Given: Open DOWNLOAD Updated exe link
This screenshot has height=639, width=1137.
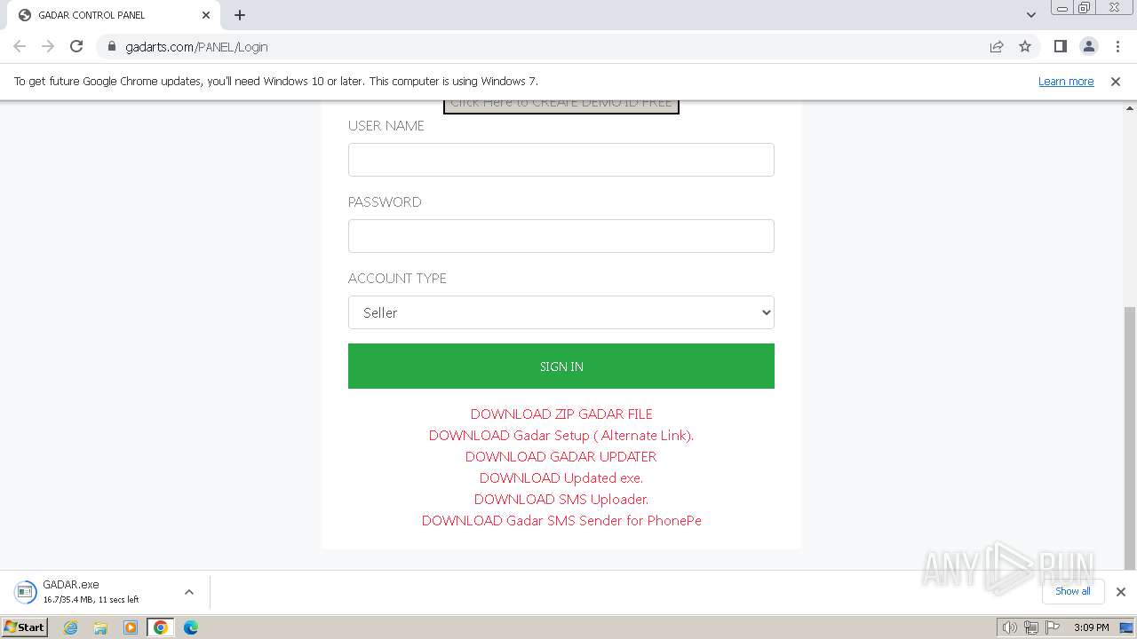Looking at the screenshot, I should coord(561,477).
